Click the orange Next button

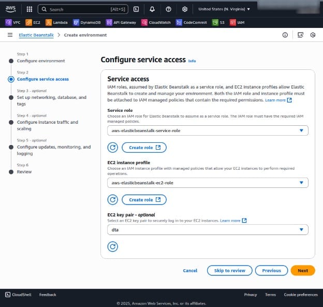pos(303,270)
